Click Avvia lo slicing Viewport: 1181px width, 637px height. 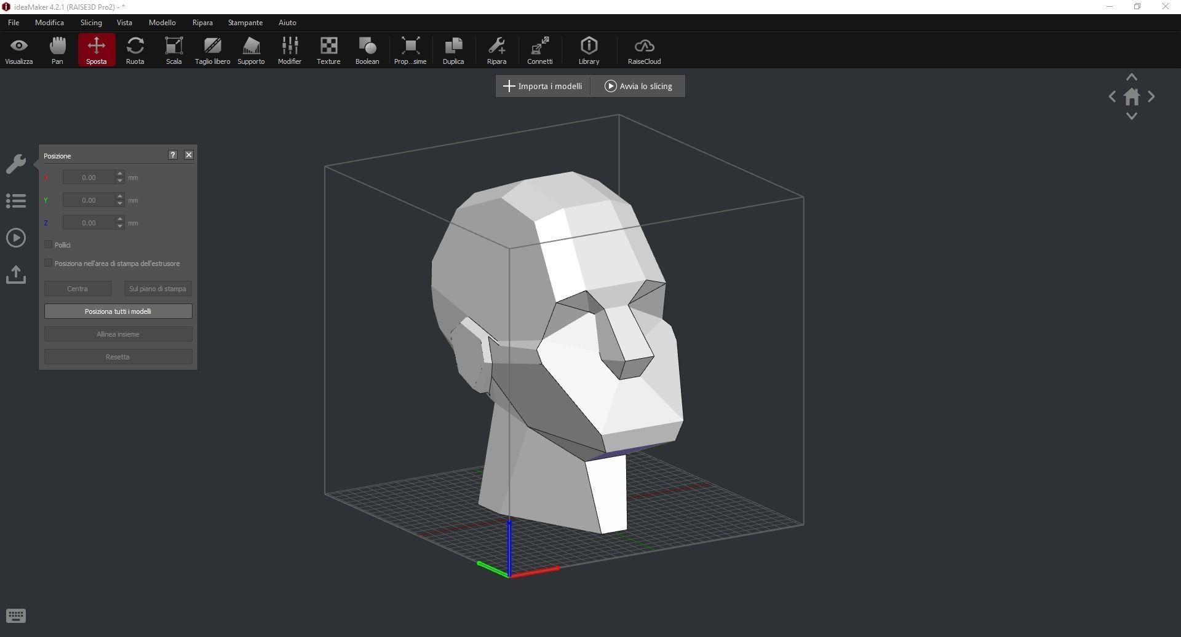(638, 86)
